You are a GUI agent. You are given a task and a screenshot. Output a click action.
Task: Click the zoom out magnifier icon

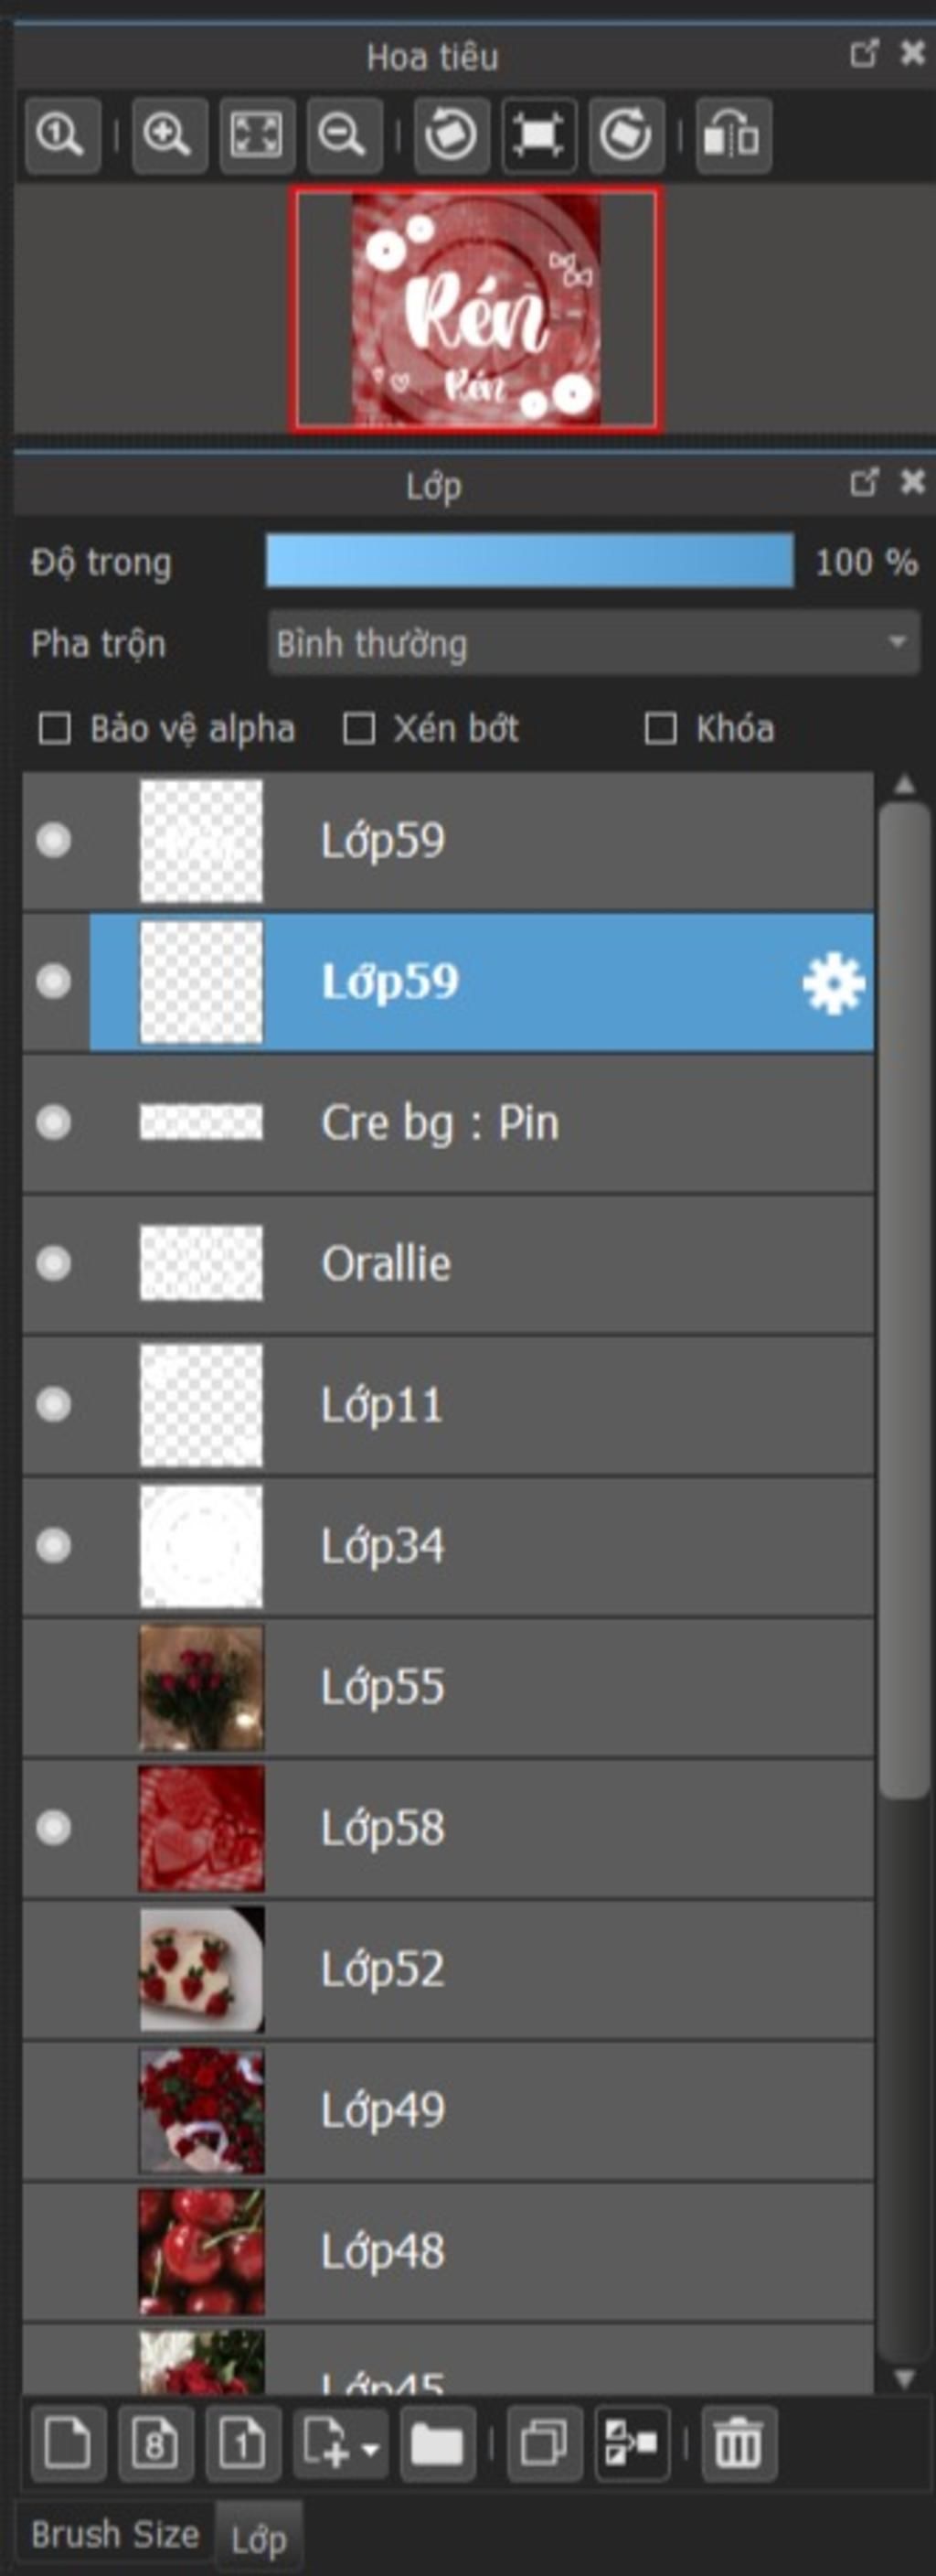[x=345, y=135]
